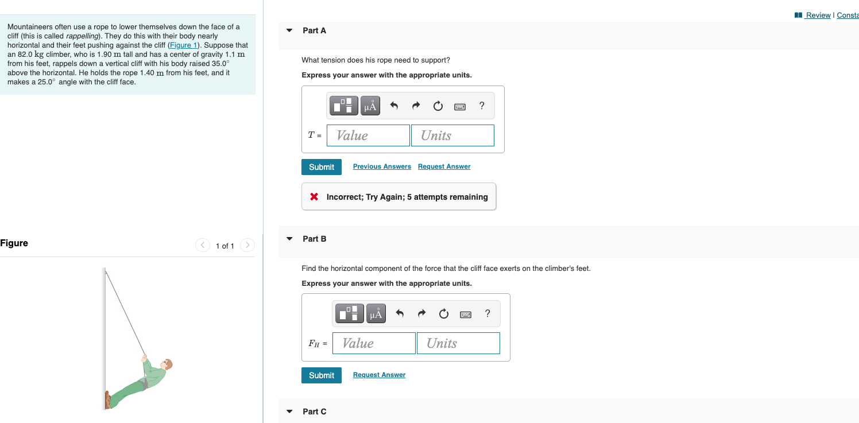Open Figure 1 from the problem text
The image size is (859, 423).
coord(182,45)
